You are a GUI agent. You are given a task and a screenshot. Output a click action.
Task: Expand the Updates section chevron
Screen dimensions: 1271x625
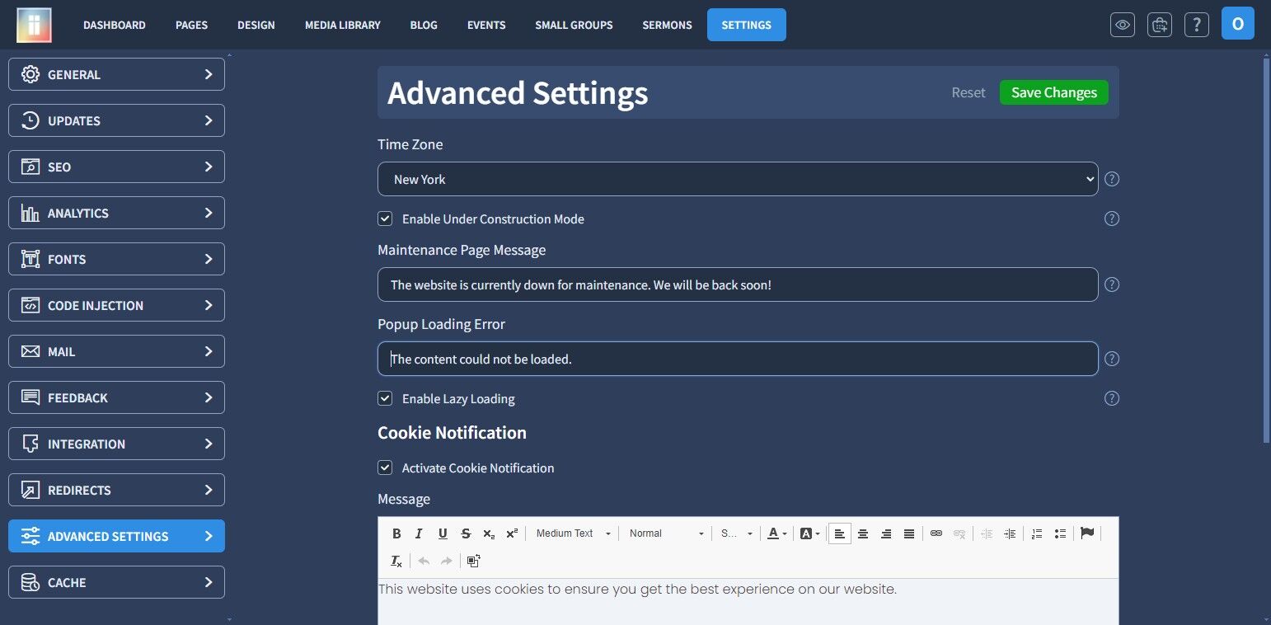[209, 120]
